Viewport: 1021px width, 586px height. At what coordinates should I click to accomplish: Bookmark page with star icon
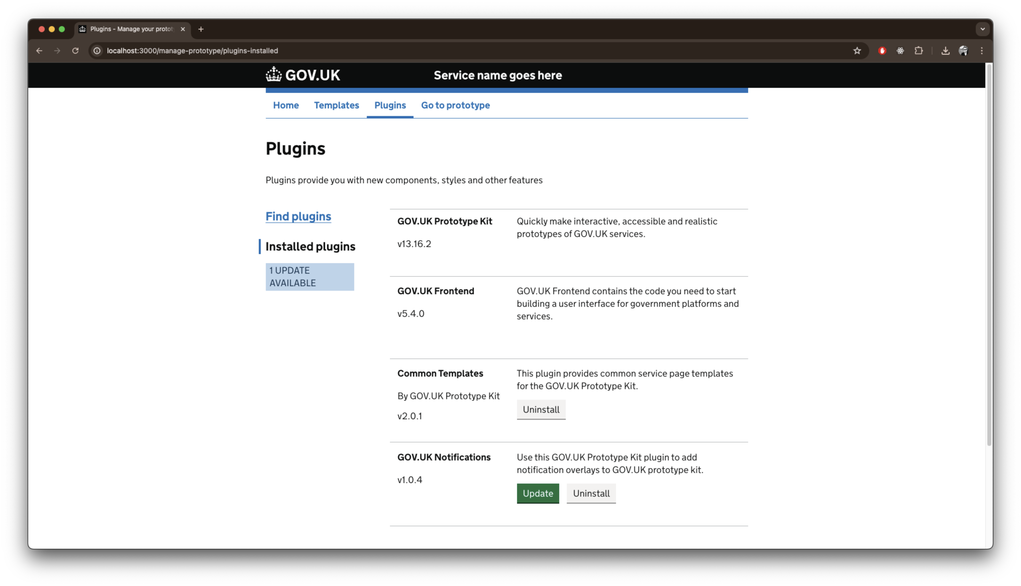point(857,51)
